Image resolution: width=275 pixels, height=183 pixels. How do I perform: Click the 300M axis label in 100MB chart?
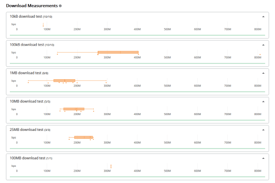(107, 171)
